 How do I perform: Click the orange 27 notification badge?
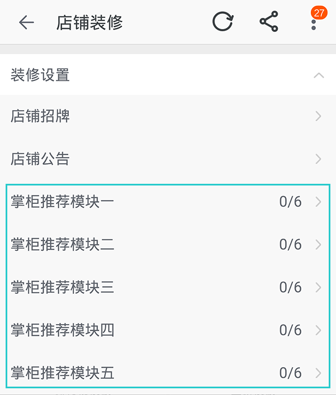[319, 12]
